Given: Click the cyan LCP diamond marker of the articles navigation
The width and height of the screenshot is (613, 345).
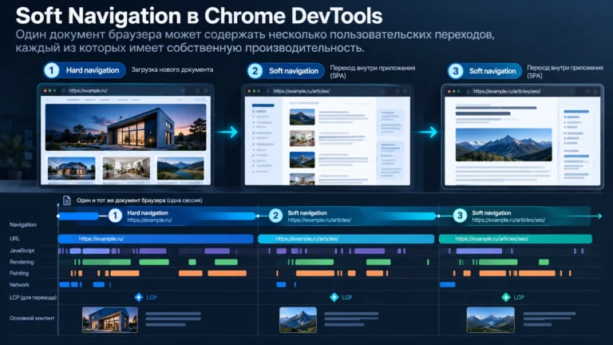Looking at the screenshot, I should point(334,297).
